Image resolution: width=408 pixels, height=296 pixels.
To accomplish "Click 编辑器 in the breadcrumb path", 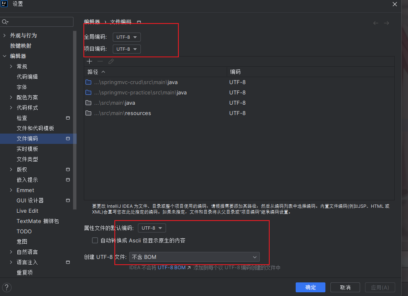I will [x=92, y=22].
